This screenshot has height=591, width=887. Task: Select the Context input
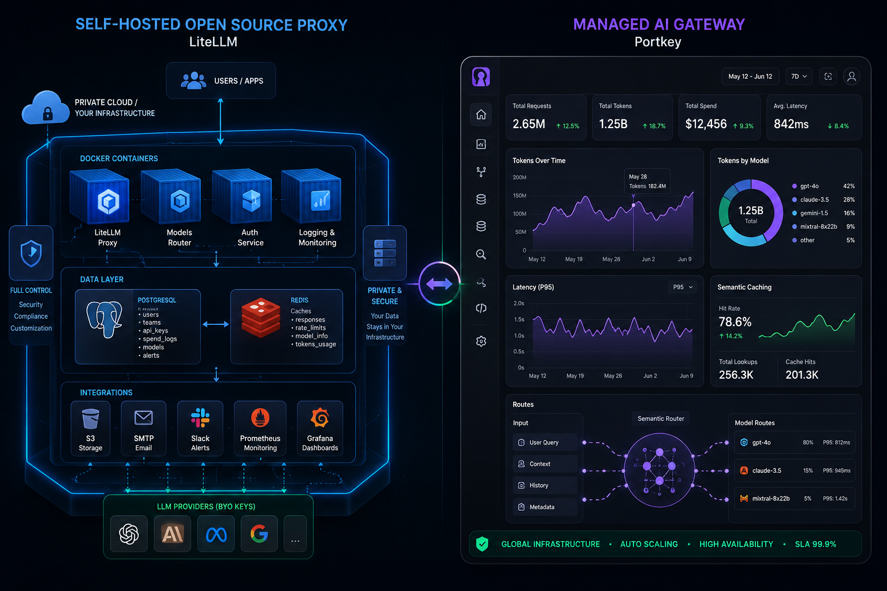tap(545, 464)
